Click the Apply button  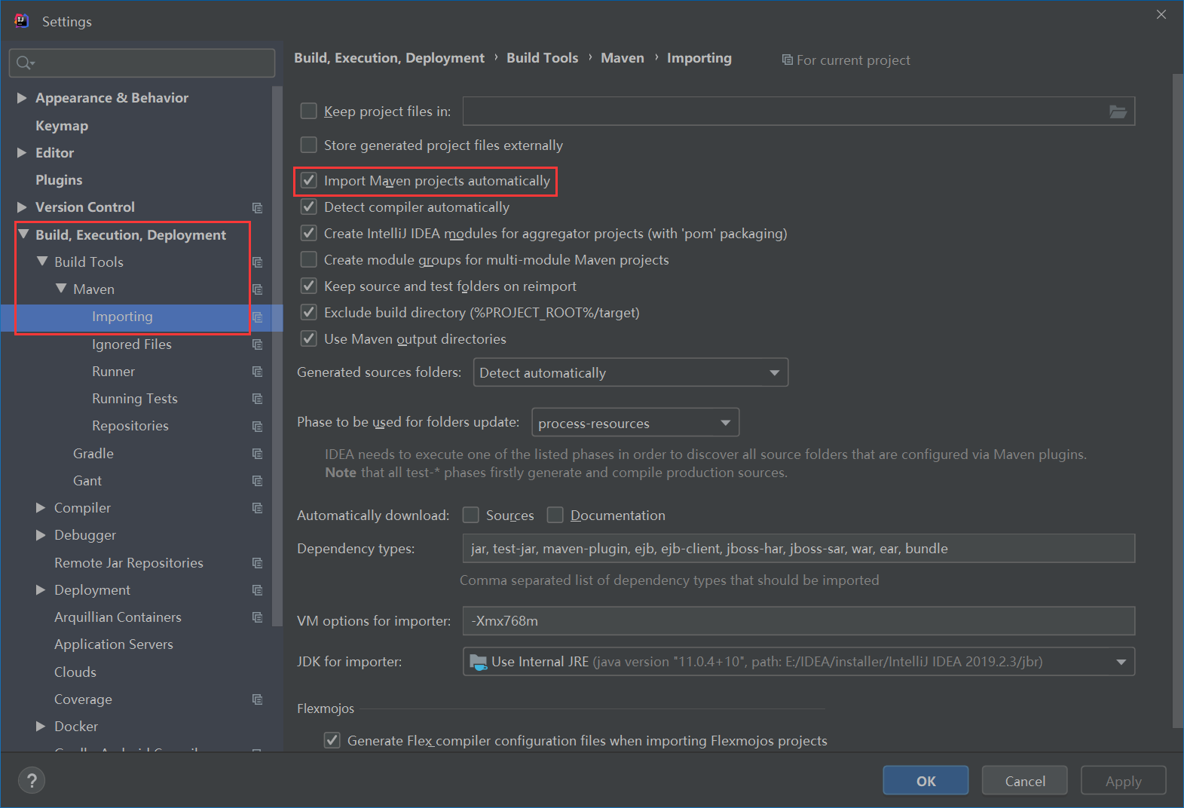pos(1124,781)
